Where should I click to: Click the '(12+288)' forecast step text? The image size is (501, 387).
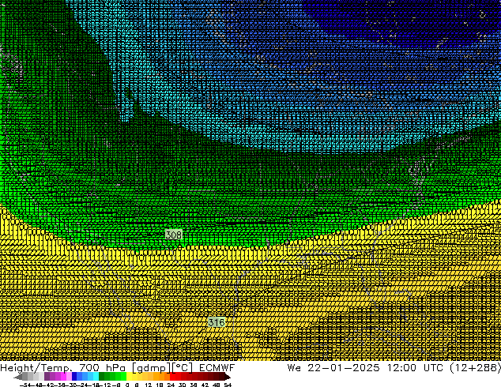click(475, 368)
